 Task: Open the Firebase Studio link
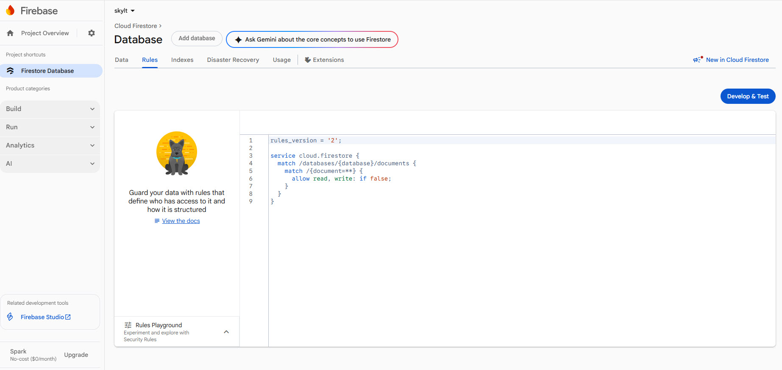[x=46, y=317]
